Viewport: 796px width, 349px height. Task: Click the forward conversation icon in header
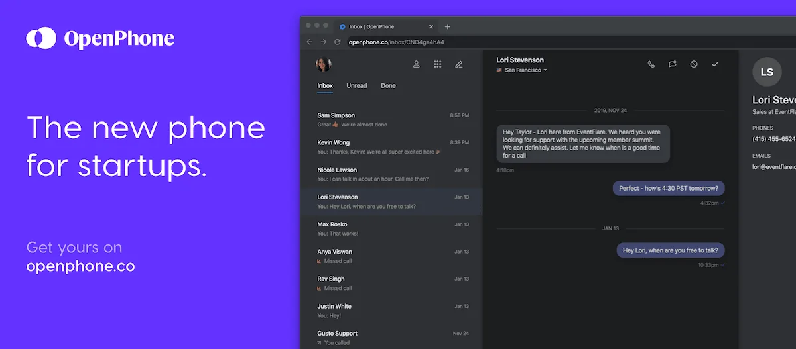[x=673, y=64]
